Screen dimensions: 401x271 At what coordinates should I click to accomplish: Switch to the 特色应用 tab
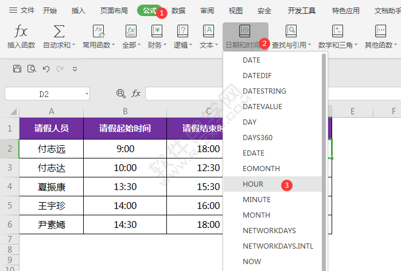click(346, 10)
